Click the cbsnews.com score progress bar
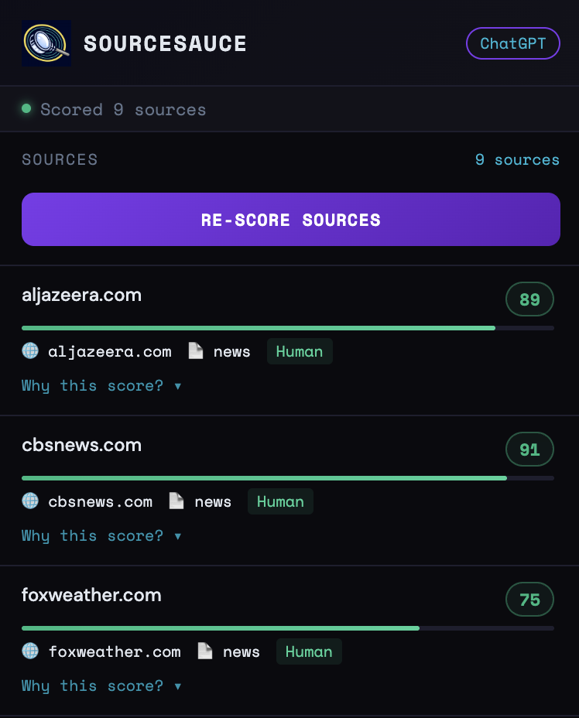 288,478
